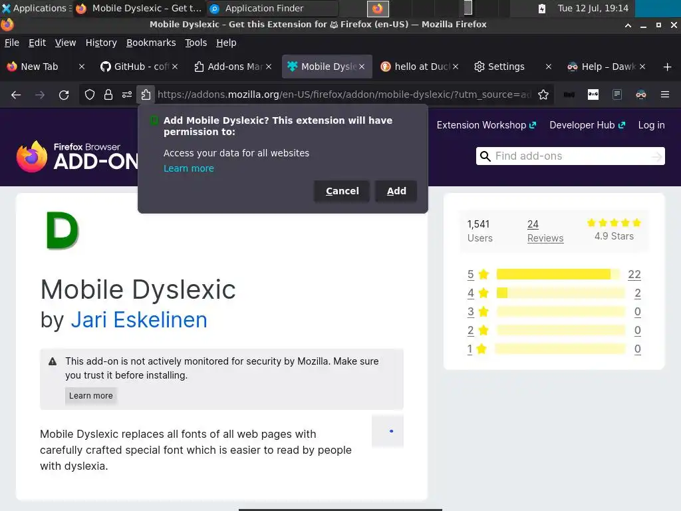This screenshot has height=511, width=681.
Task: Click the Firefox Browser Add-ons logo
Action: 77,156
